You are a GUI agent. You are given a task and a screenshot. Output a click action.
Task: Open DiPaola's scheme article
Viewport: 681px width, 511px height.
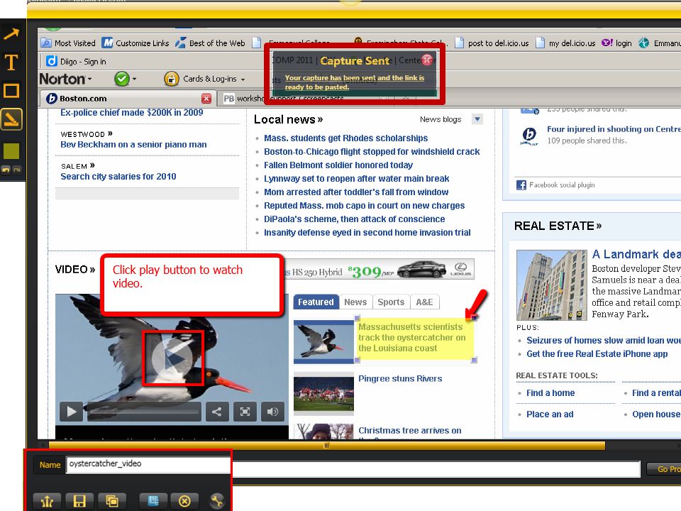355,219
